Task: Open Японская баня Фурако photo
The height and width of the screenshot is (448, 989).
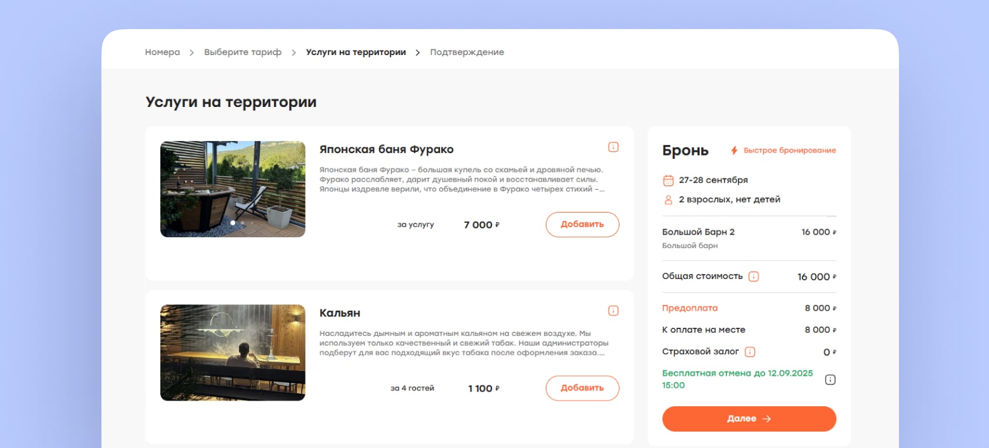Action: tap(233, 189)
